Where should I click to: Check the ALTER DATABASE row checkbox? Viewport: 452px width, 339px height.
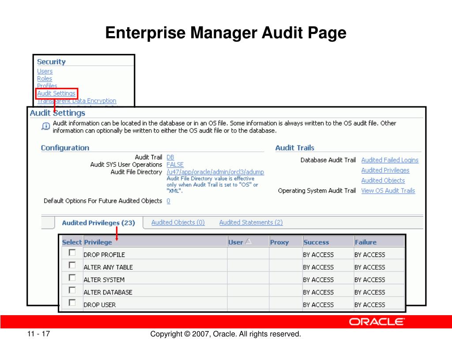tap(72, 290)
